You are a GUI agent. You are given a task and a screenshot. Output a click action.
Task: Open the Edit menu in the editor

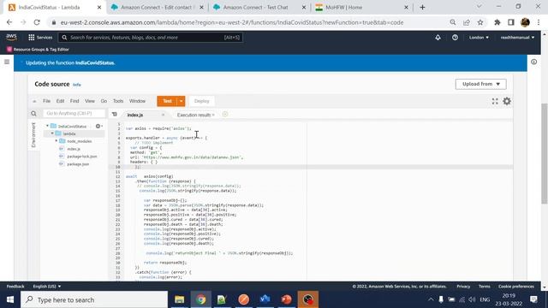(60, 101)
